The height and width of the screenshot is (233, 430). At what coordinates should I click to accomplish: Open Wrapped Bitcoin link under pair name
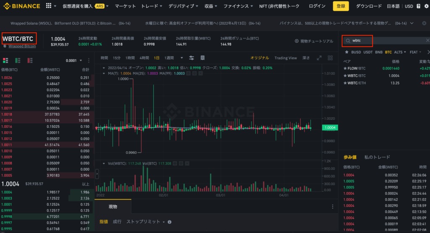[22, 46]
